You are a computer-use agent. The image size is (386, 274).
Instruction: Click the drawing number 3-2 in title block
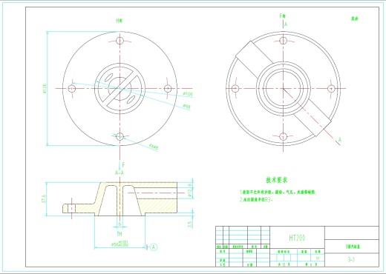click(351, 260)
